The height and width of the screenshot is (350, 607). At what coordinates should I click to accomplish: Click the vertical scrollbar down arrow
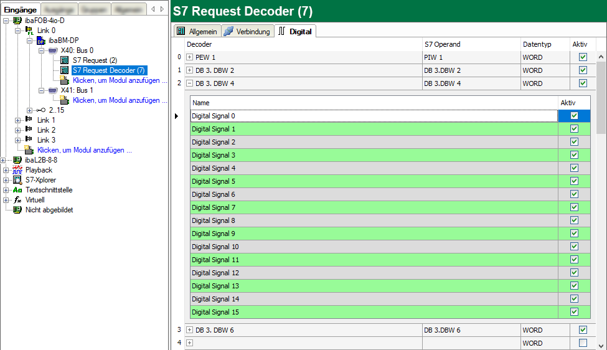tap(601, 345)
